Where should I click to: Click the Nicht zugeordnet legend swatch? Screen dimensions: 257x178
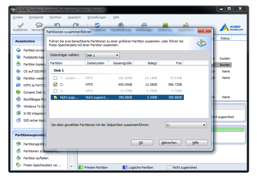tap(169, 167)
